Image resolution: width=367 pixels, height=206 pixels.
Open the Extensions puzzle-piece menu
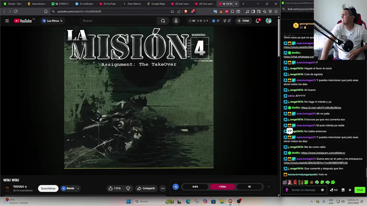(x=233, y=11)
